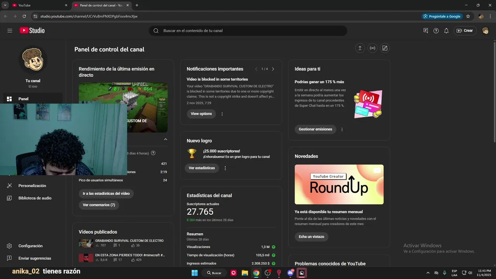The image size is (496, 279).
Task: Open the Windows Start menu
Action: (195, 273)
